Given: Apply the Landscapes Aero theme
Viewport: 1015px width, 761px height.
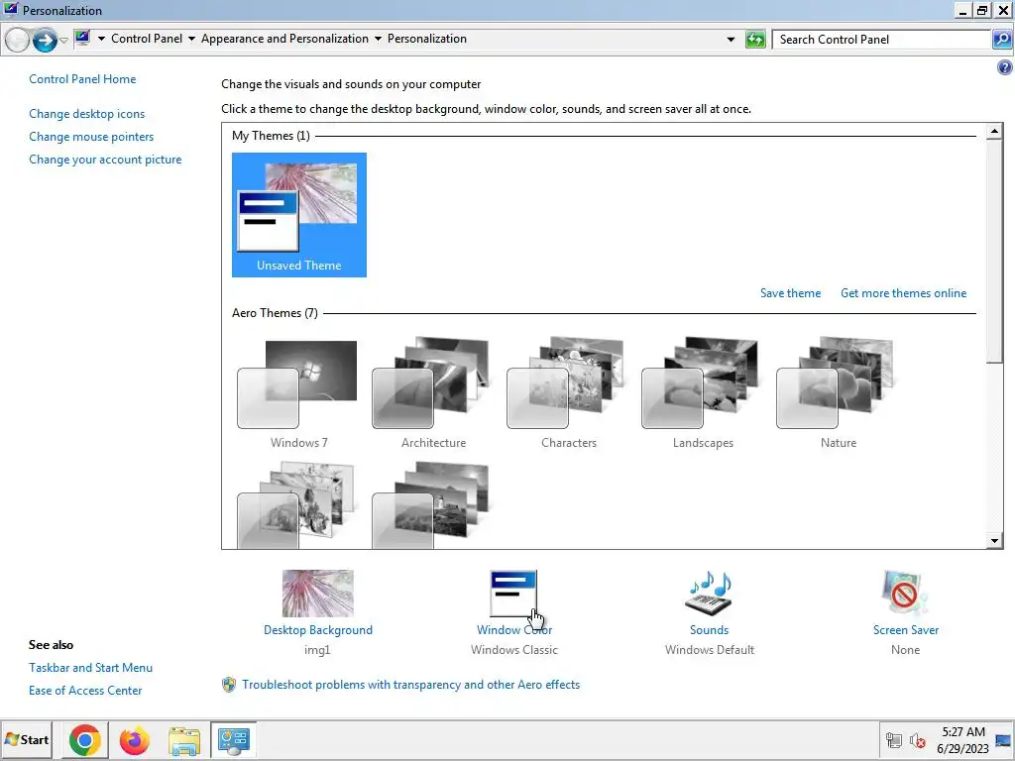Looking at the screenshot, I should click(703, 394).
